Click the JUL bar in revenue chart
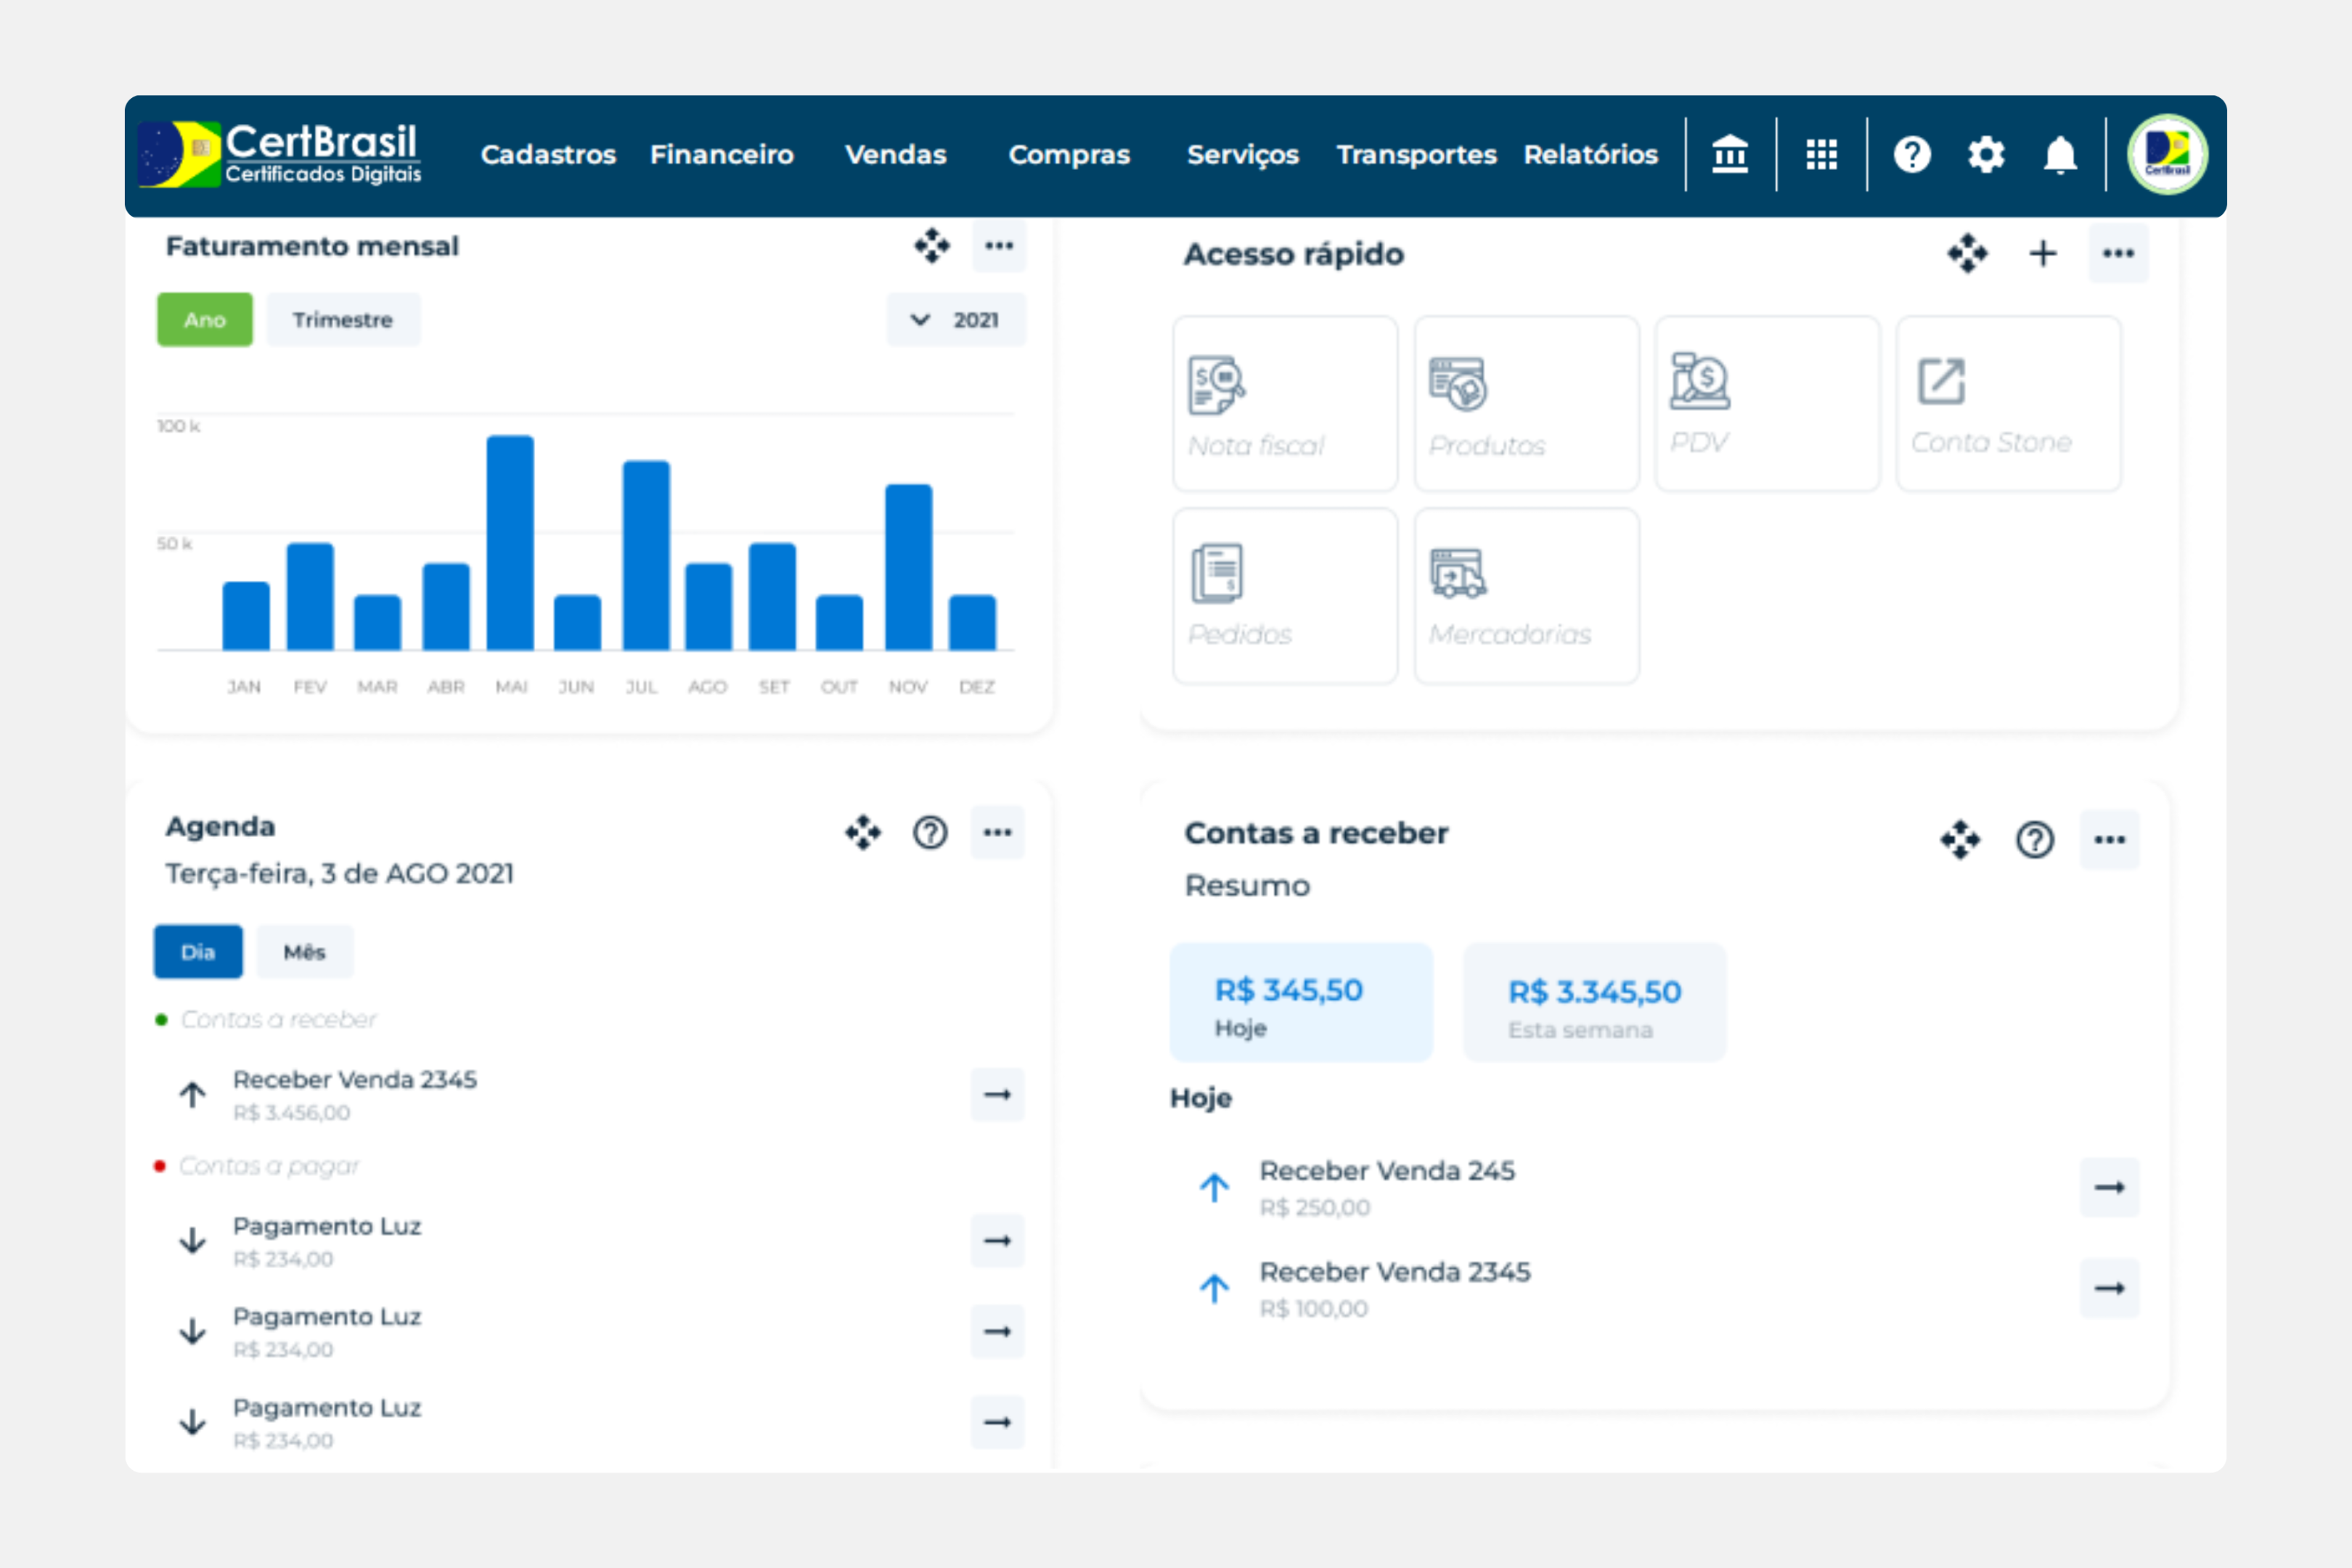This screenshot has width=2352, height=1568. pos(646,555)
